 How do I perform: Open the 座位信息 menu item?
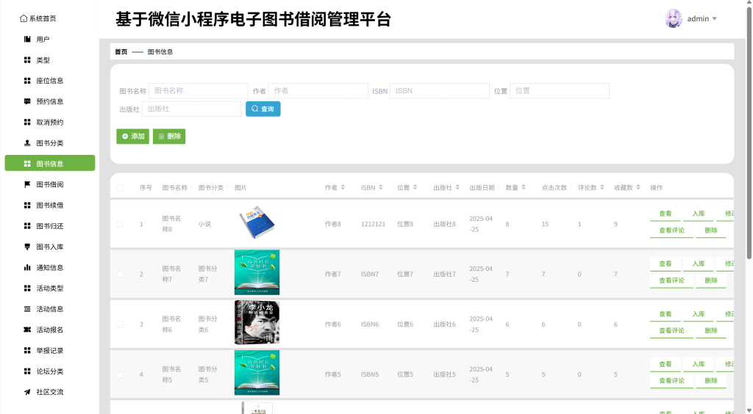50,81
